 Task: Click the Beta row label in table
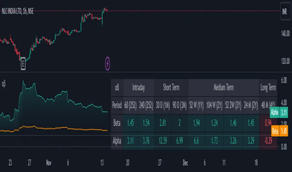click(117, 122)
